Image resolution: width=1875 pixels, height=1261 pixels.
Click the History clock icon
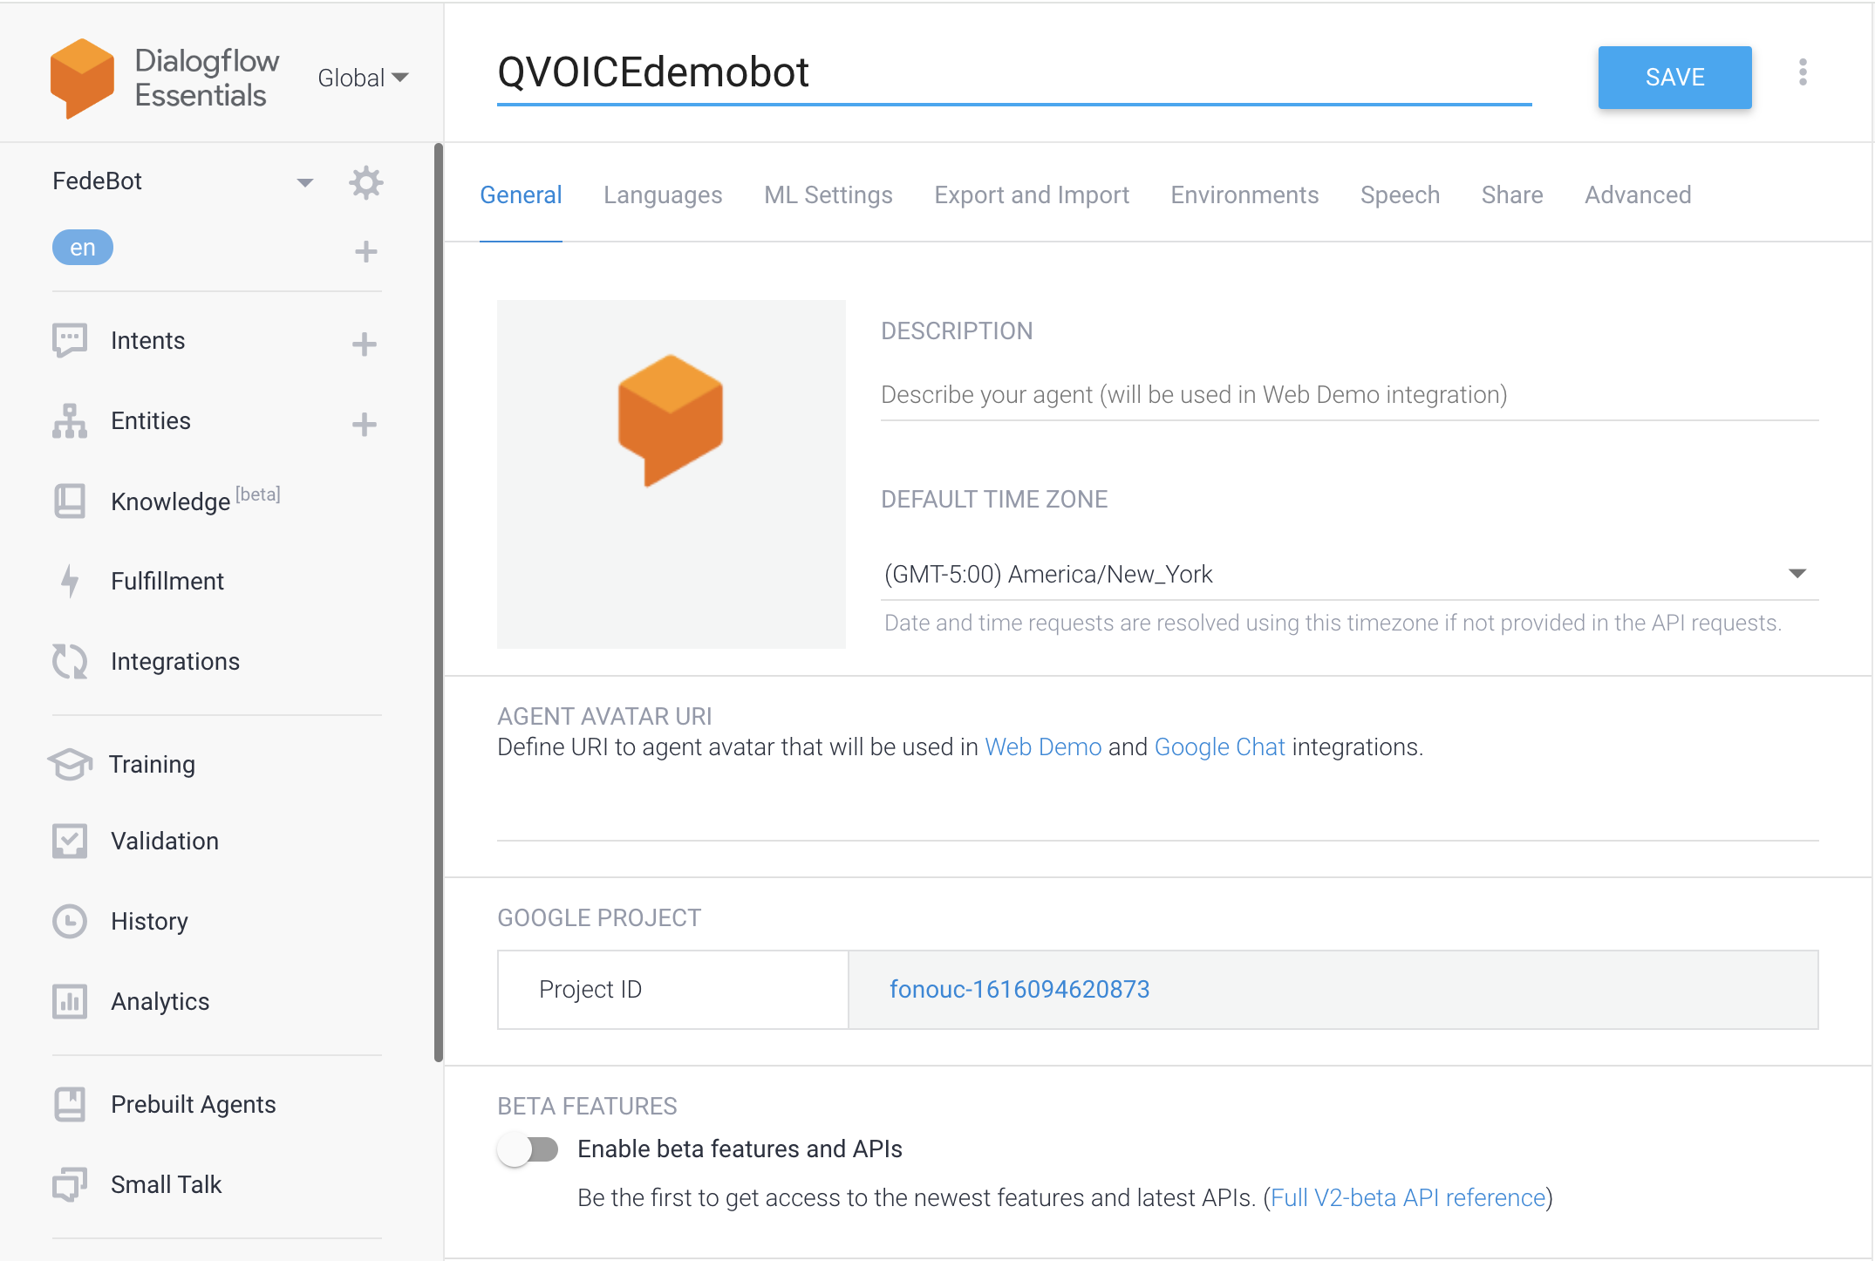tap(70, 922)
